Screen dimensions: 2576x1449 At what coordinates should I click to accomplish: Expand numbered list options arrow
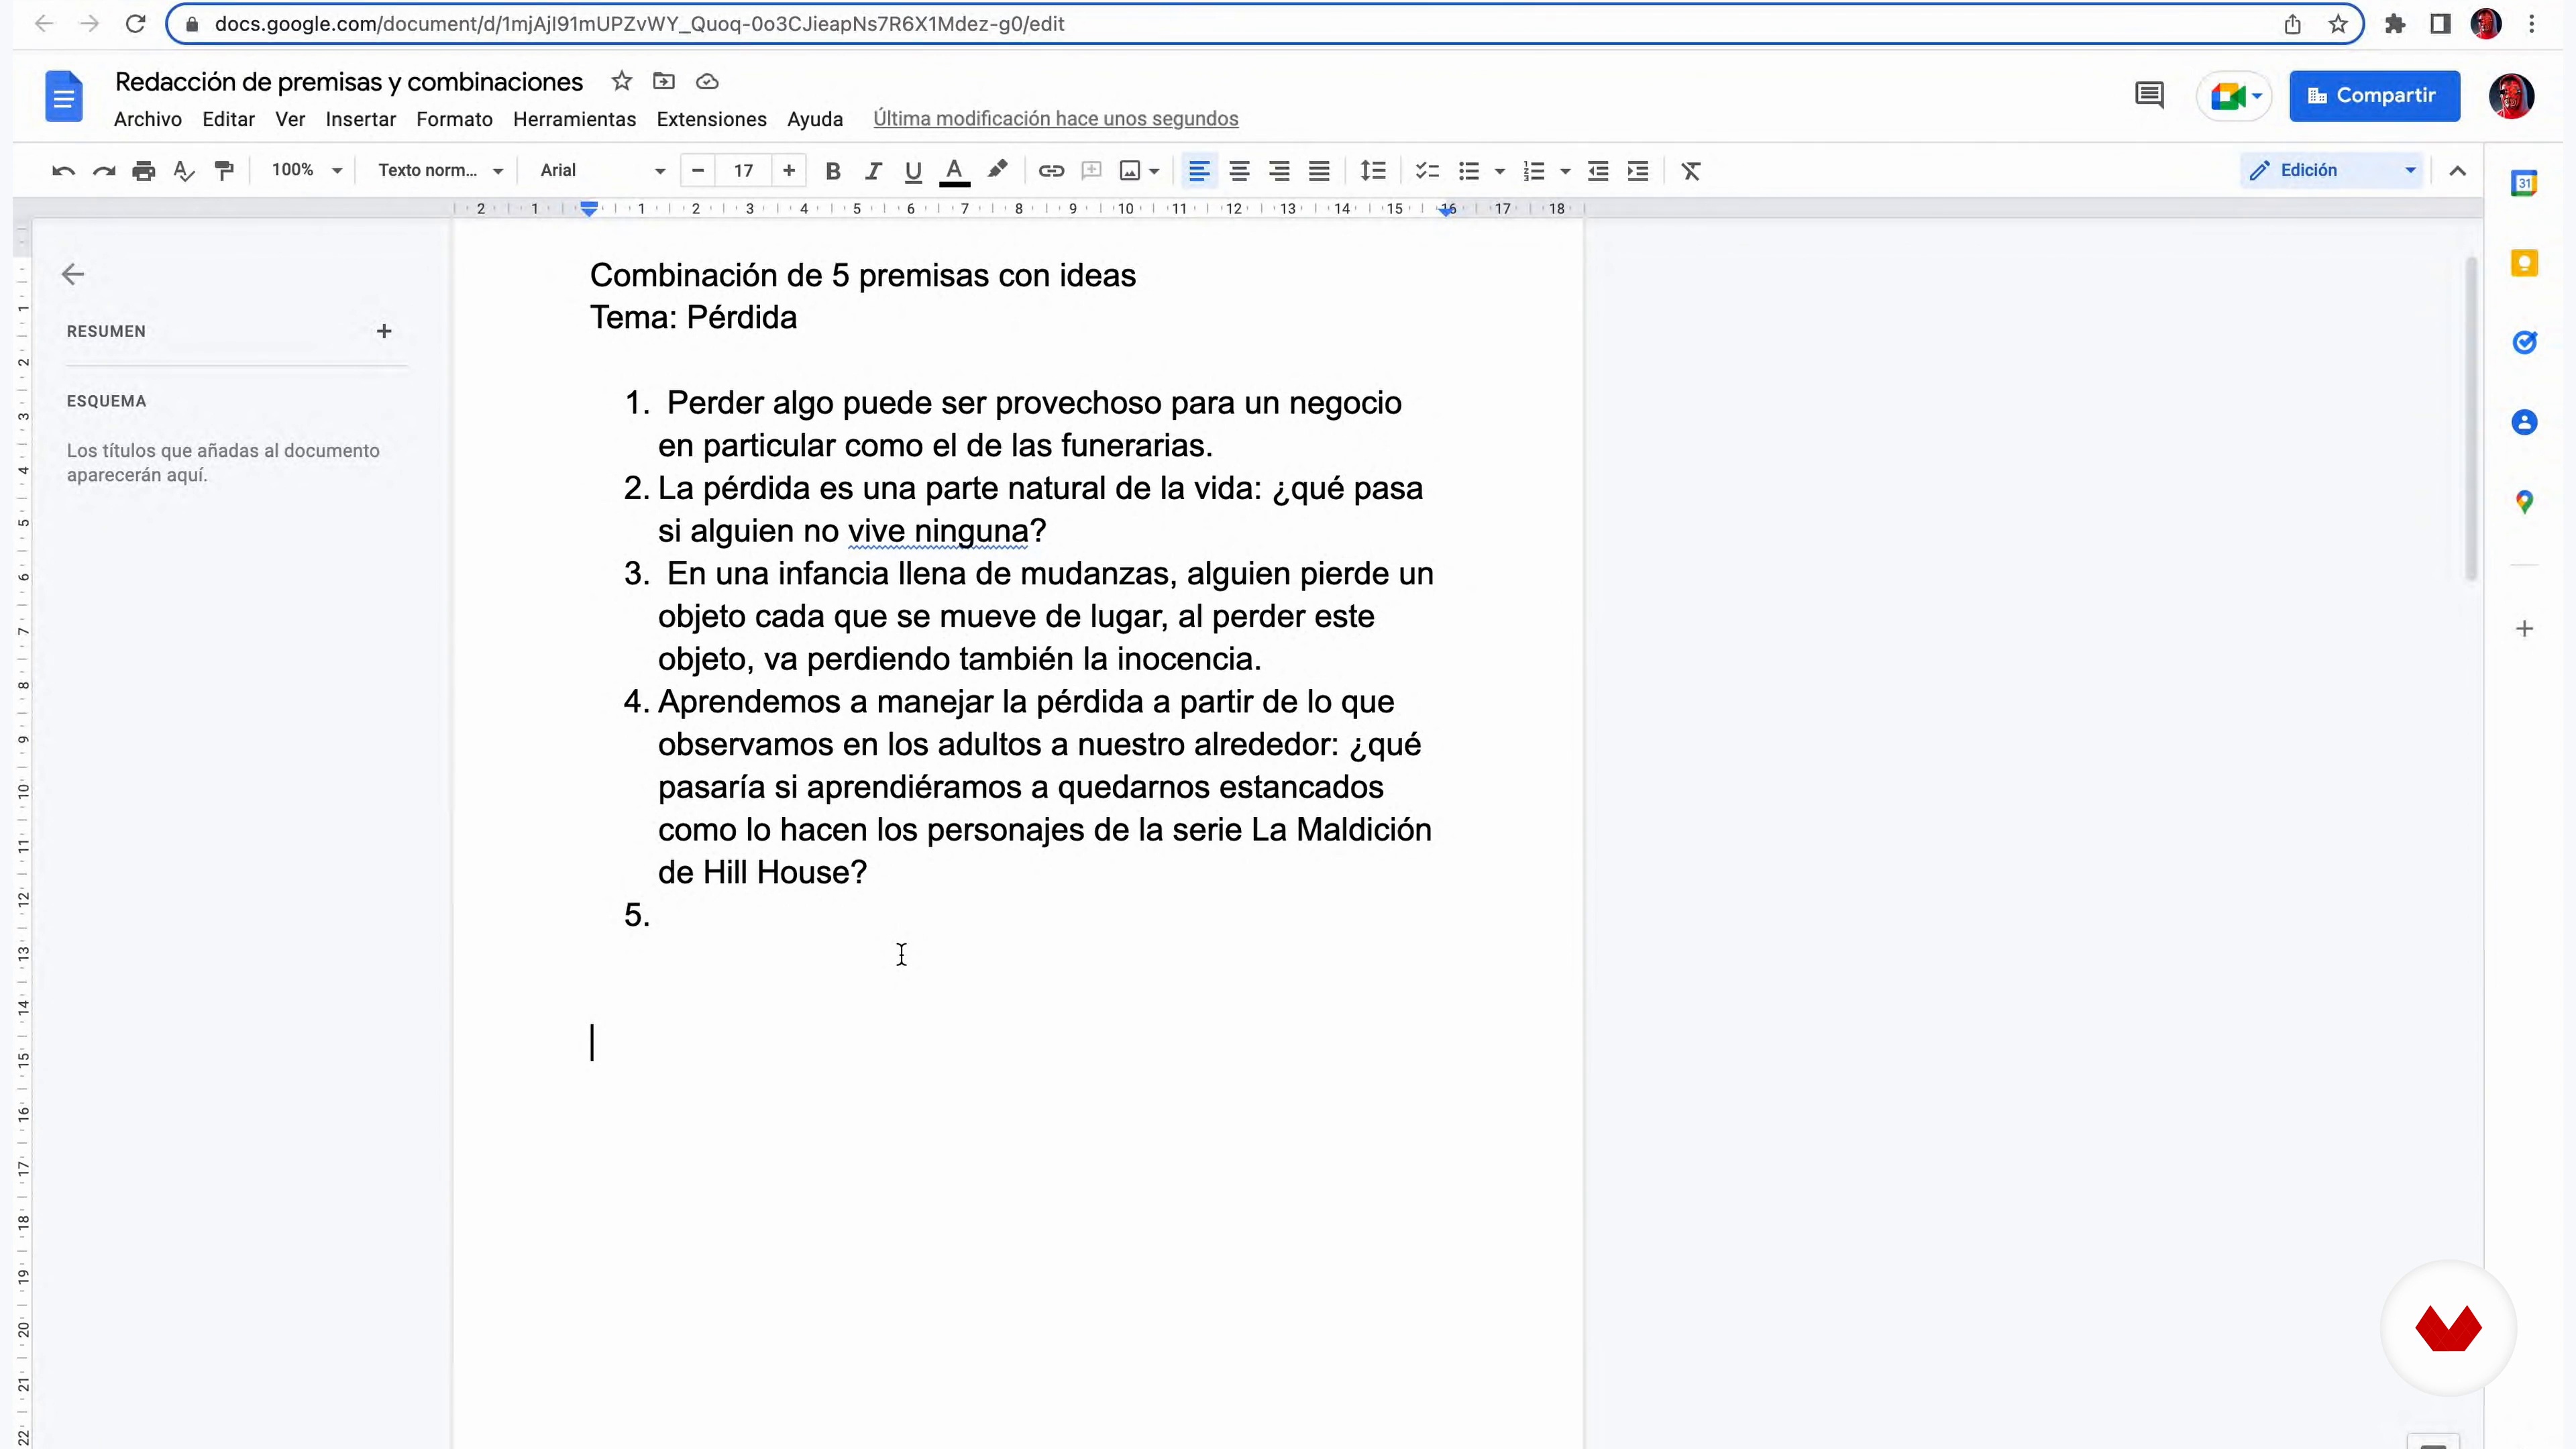(x=1565, y=171)
